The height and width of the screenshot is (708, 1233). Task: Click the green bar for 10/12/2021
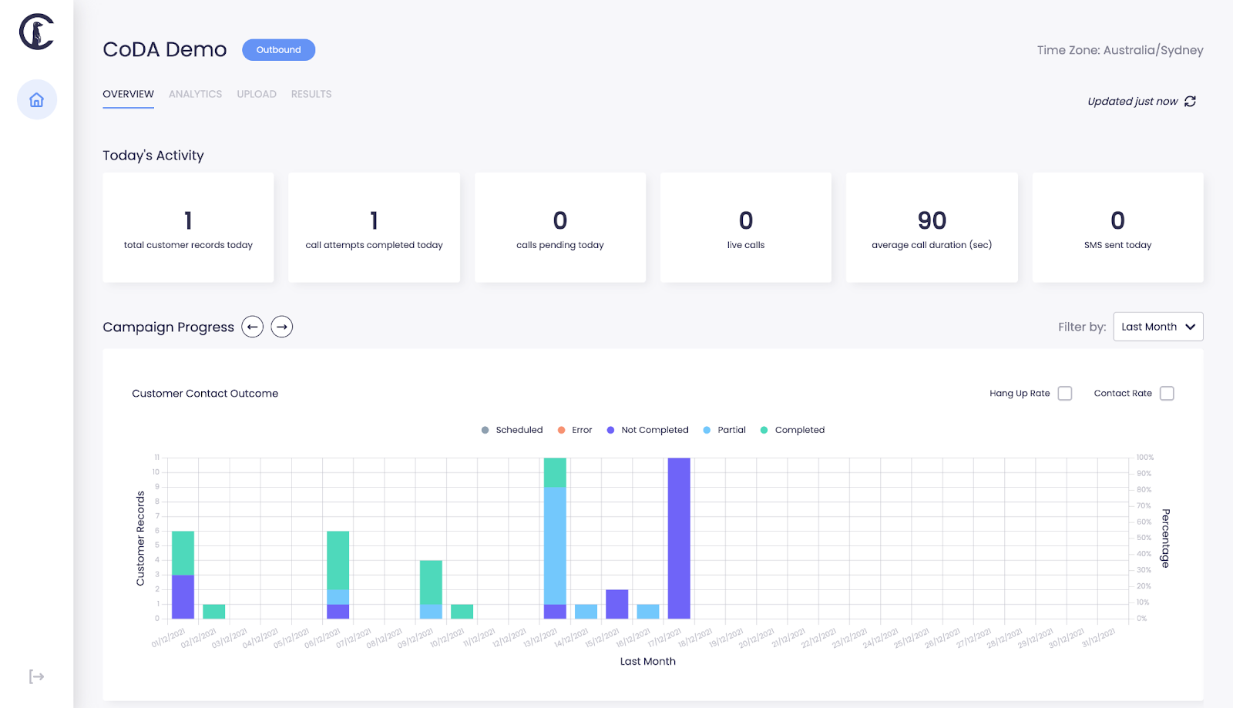tap(462, 612)
